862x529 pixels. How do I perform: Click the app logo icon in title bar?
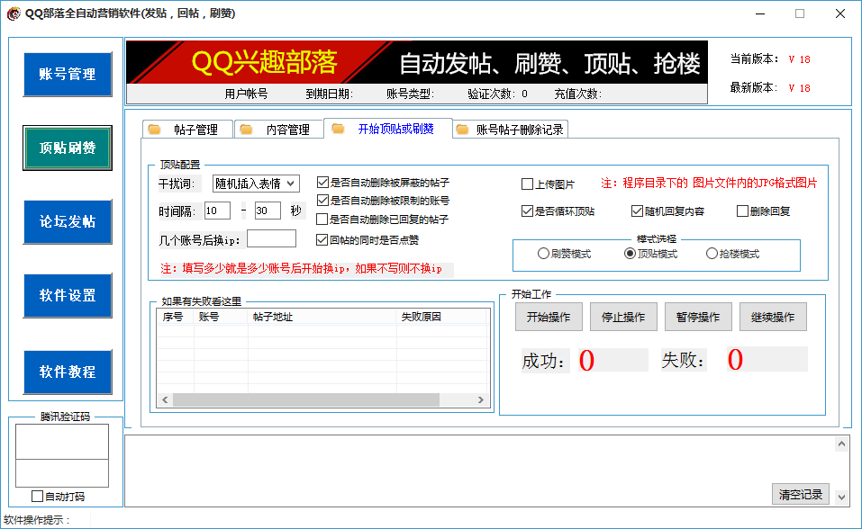tap(14, 13)
